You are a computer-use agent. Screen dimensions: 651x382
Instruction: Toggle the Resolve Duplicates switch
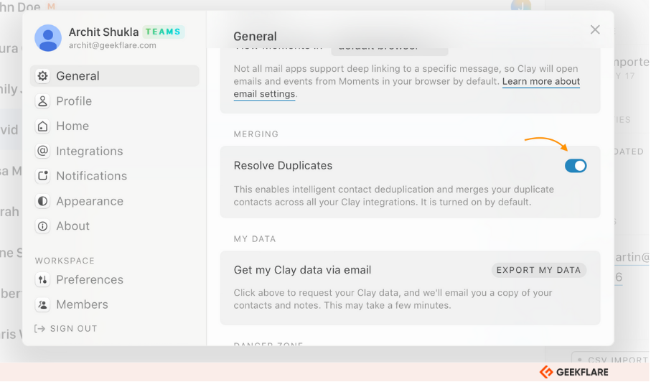click(x=576, y=166)
